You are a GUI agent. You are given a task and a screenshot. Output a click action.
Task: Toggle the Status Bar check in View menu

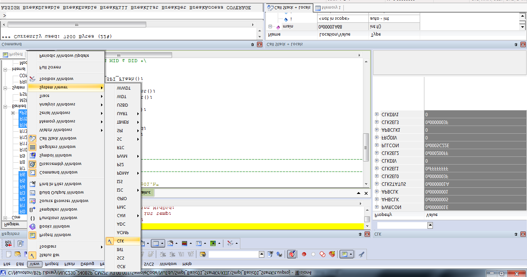click(50, 255)
